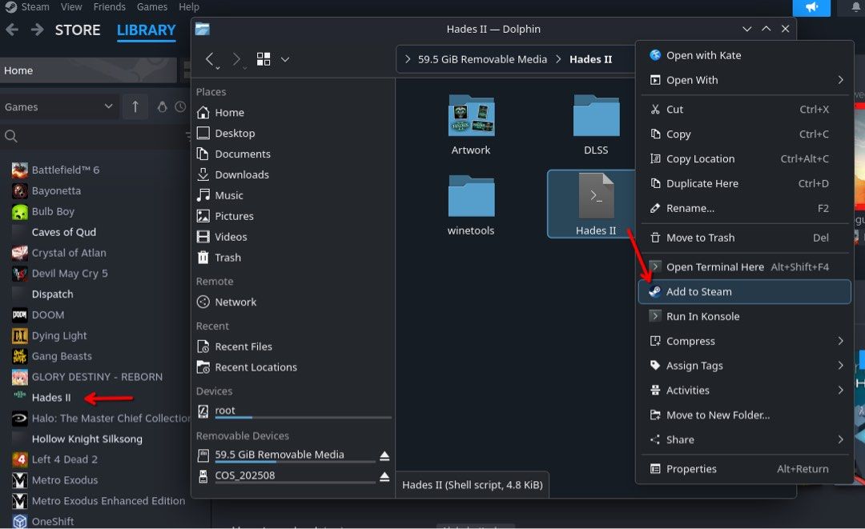This screenshot has height=529, width=865.
Task: Click the Steam library search field
Action: tap(94, 136)
